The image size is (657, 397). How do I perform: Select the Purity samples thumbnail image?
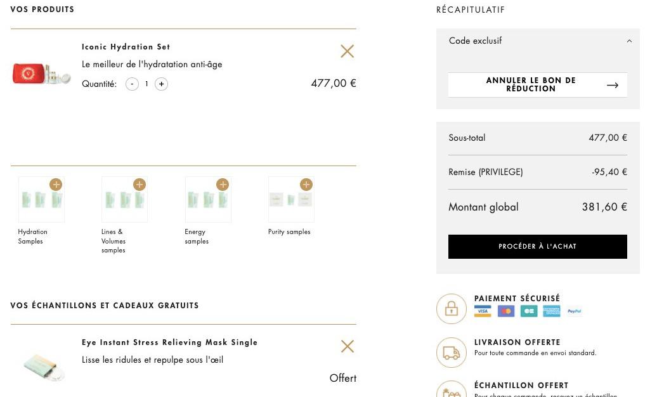point(291,200)
